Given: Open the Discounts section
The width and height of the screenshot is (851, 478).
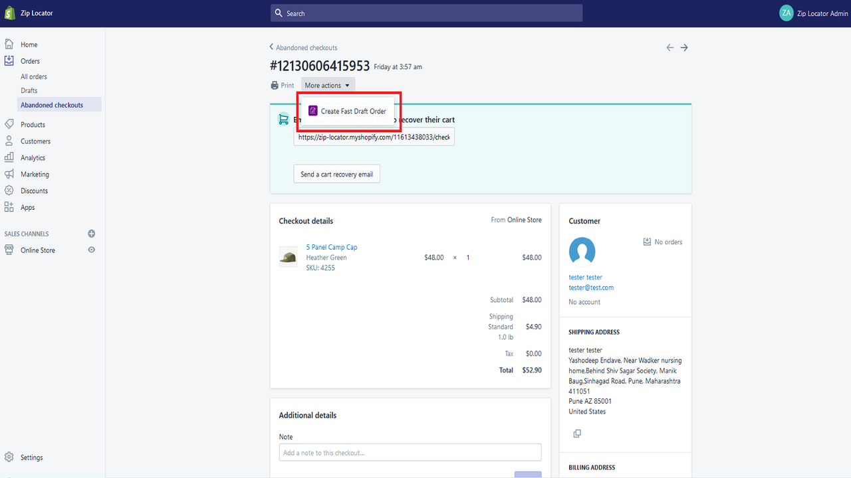Looking at the screenshot, I should coord(34,191).
